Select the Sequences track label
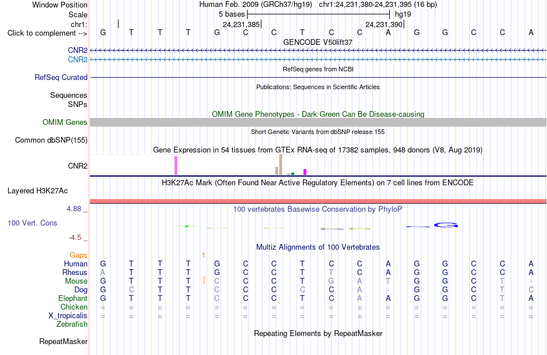547x355 pixels. tap(69, 95)
